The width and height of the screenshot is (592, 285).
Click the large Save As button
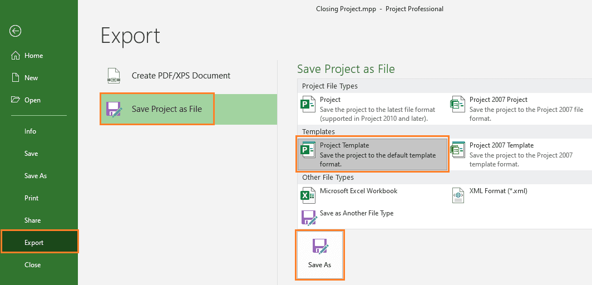320,255
